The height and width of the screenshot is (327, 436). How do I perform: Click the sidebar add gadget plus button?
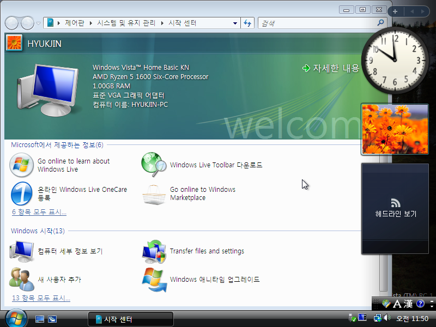(395, 11)
